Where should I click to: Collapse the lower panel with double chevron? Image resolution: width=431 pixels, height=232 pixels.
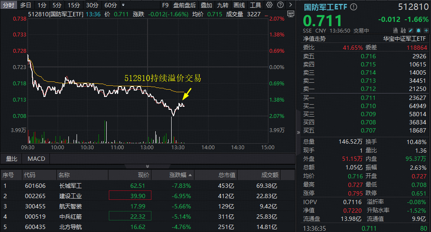[x=148, y=166]
